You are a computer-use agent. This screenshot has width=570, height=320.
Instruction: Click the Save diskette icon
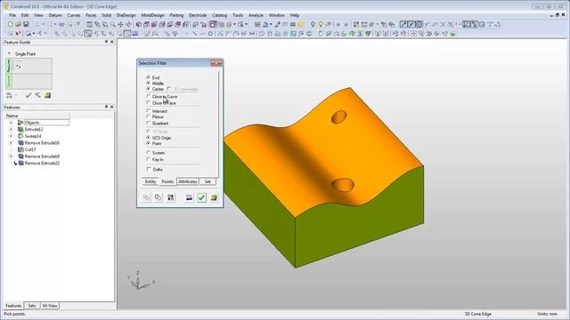pos(26,24)
